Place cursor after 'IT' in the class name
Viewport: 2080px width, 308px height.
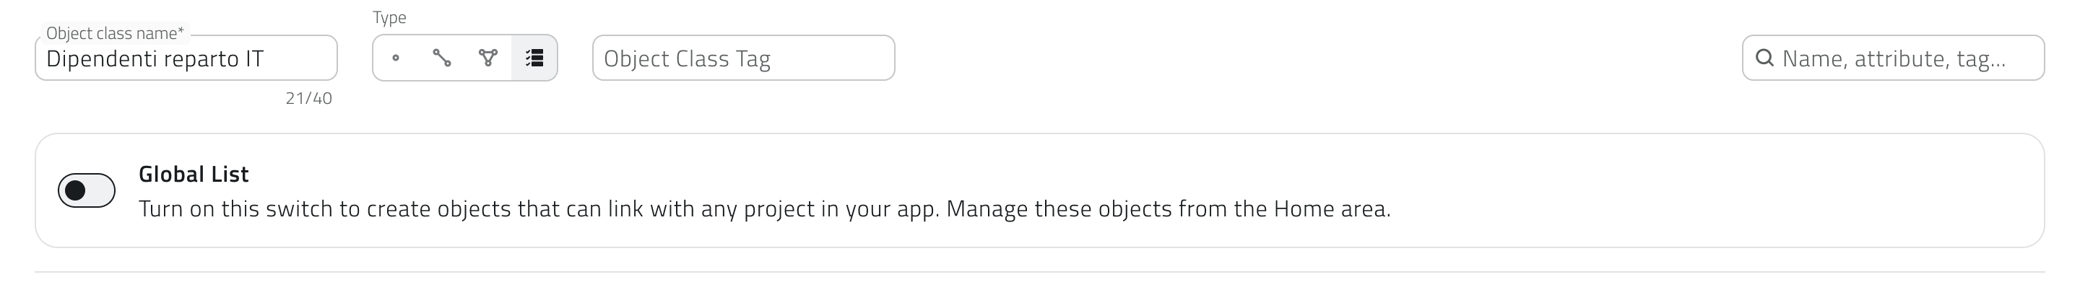pos(266,59)
